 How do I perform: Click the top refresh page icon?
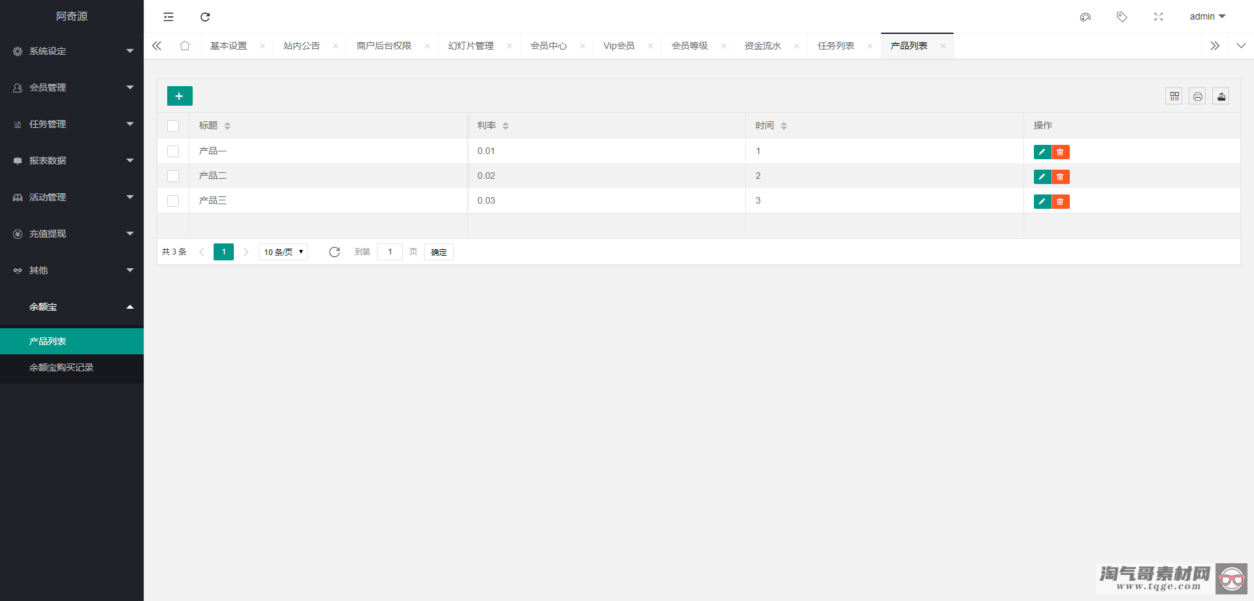(x=205, y=17)
